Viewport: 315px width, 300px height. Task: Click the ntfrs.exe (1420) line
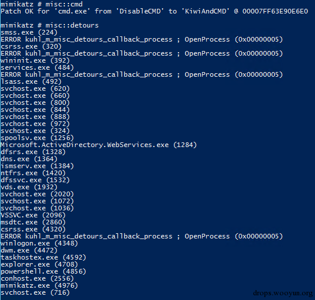click(x=33, y=173)
